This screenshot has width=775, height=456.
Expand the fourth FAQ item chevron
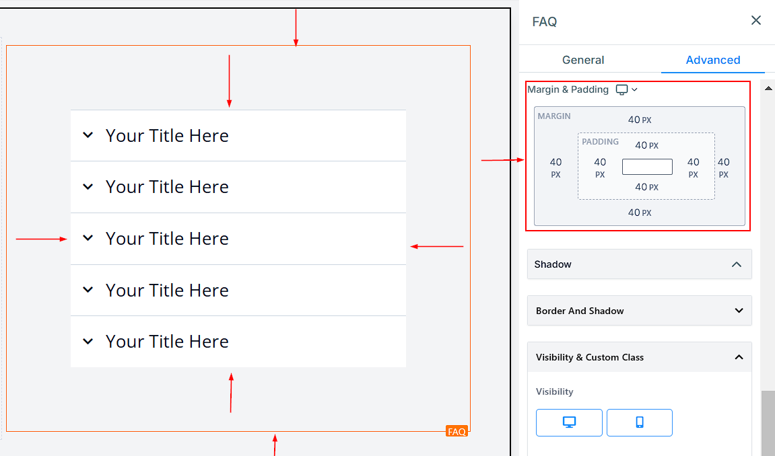tap(88, 290)
